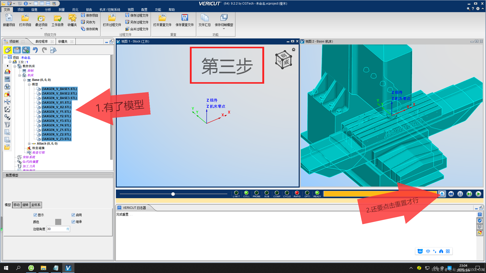
Task: Select 检查碰撞 collision check item
Action: click(x=38, y=148)
